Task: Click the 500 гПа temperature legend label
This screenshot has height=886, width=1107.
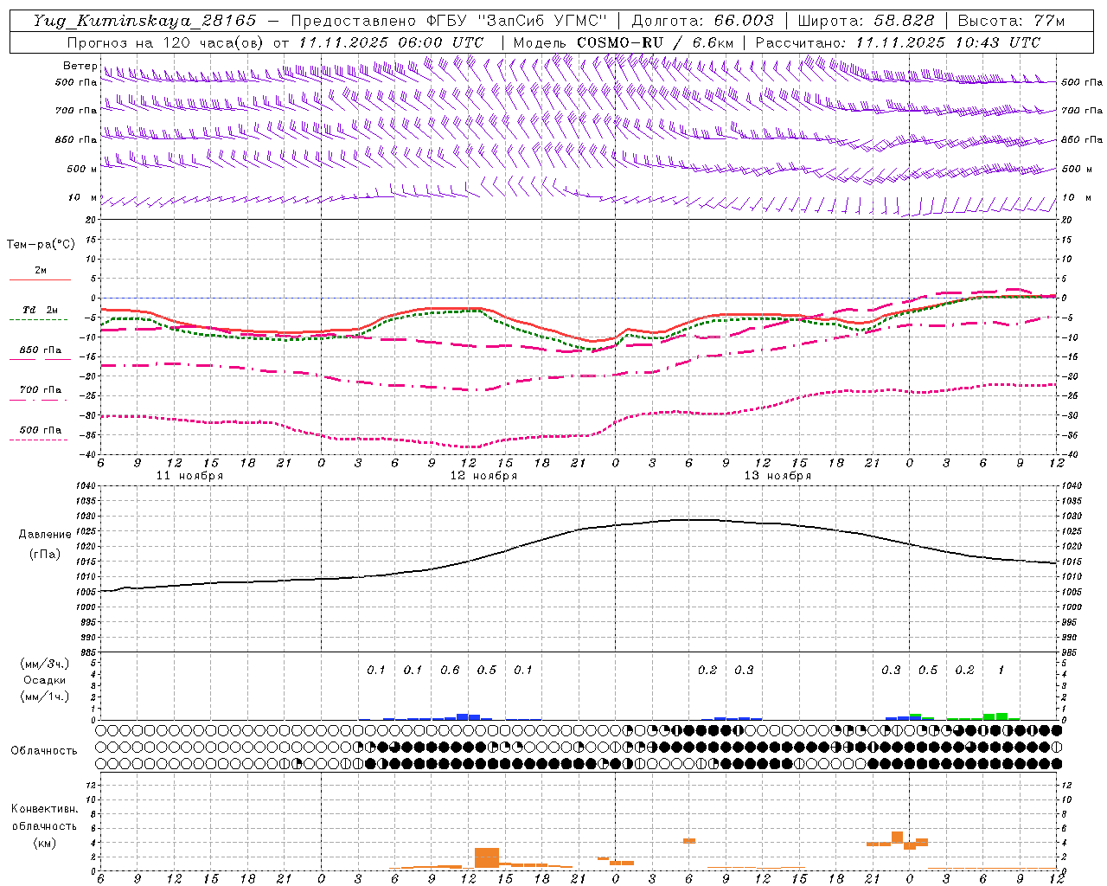Action: [41, 429]
